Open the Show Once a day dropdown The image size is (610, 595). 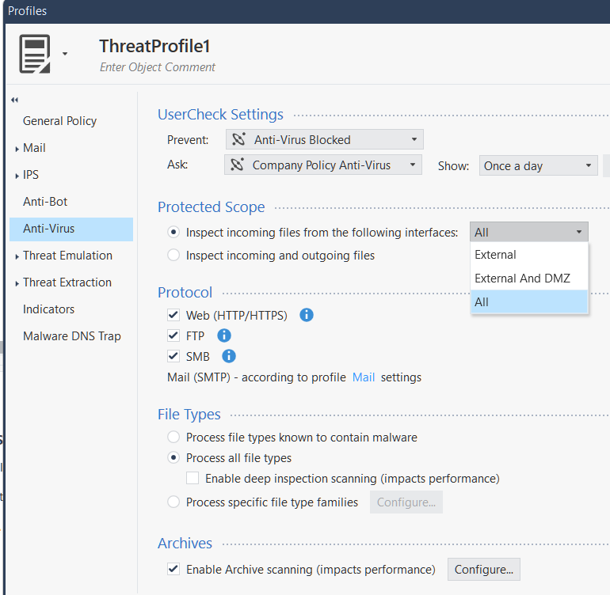(x=539, y=165)
